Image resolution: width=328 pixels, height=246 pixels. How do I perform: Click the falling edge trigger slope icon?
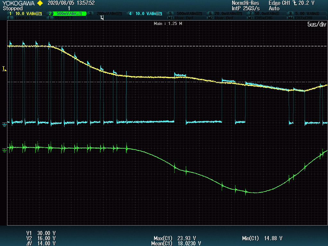(x=295, y=3)
